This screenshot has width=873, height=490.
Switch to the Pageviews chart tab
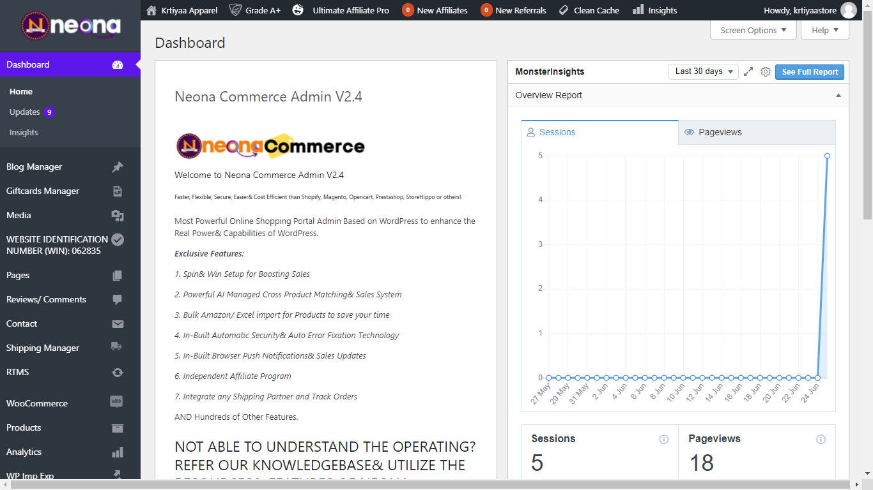click(757, 132)
